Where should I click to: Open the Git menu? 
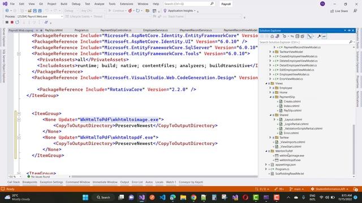pos(41,4)
